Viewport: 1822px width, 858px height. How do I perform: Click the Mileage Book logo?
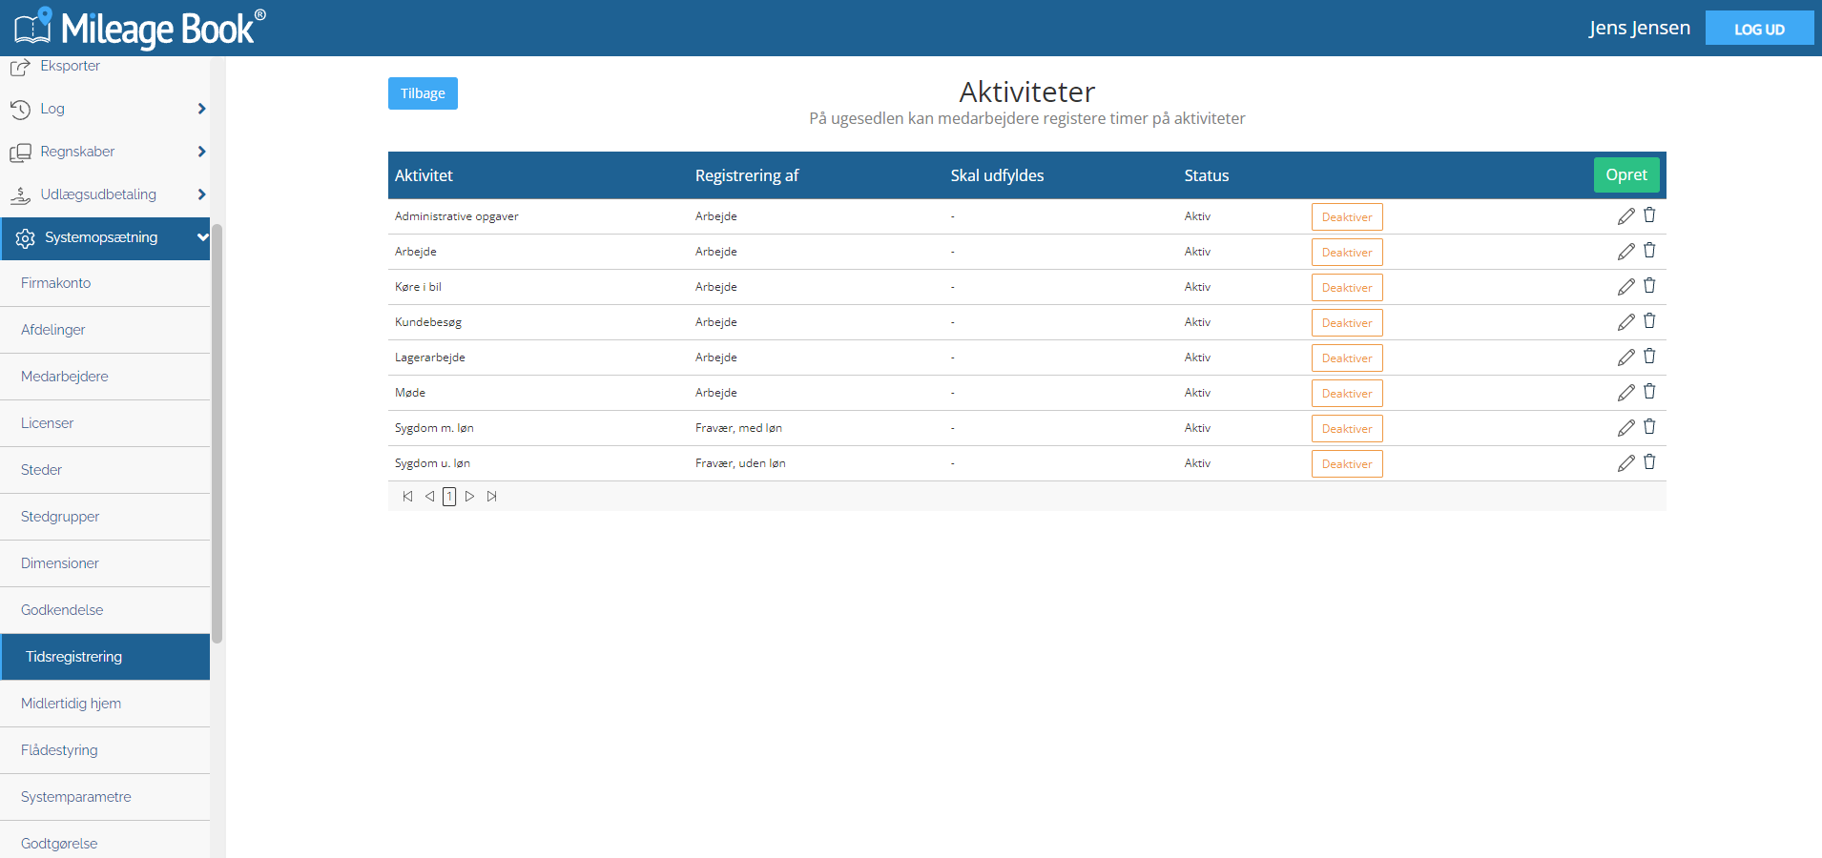click(x=140, y=28)
